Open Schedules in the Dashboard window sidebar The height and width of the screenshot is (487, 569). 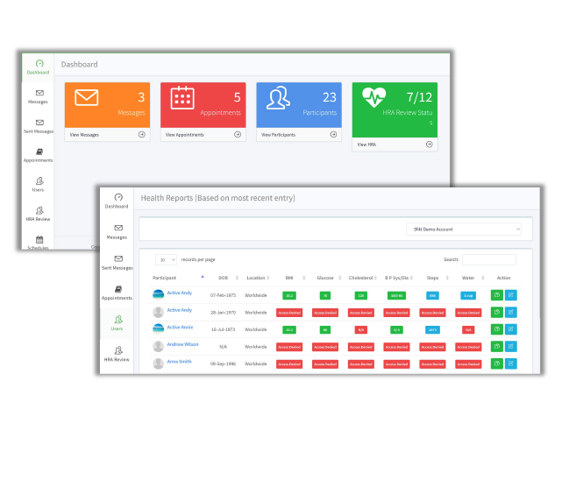pyautogui.click(x=38, y=243)
